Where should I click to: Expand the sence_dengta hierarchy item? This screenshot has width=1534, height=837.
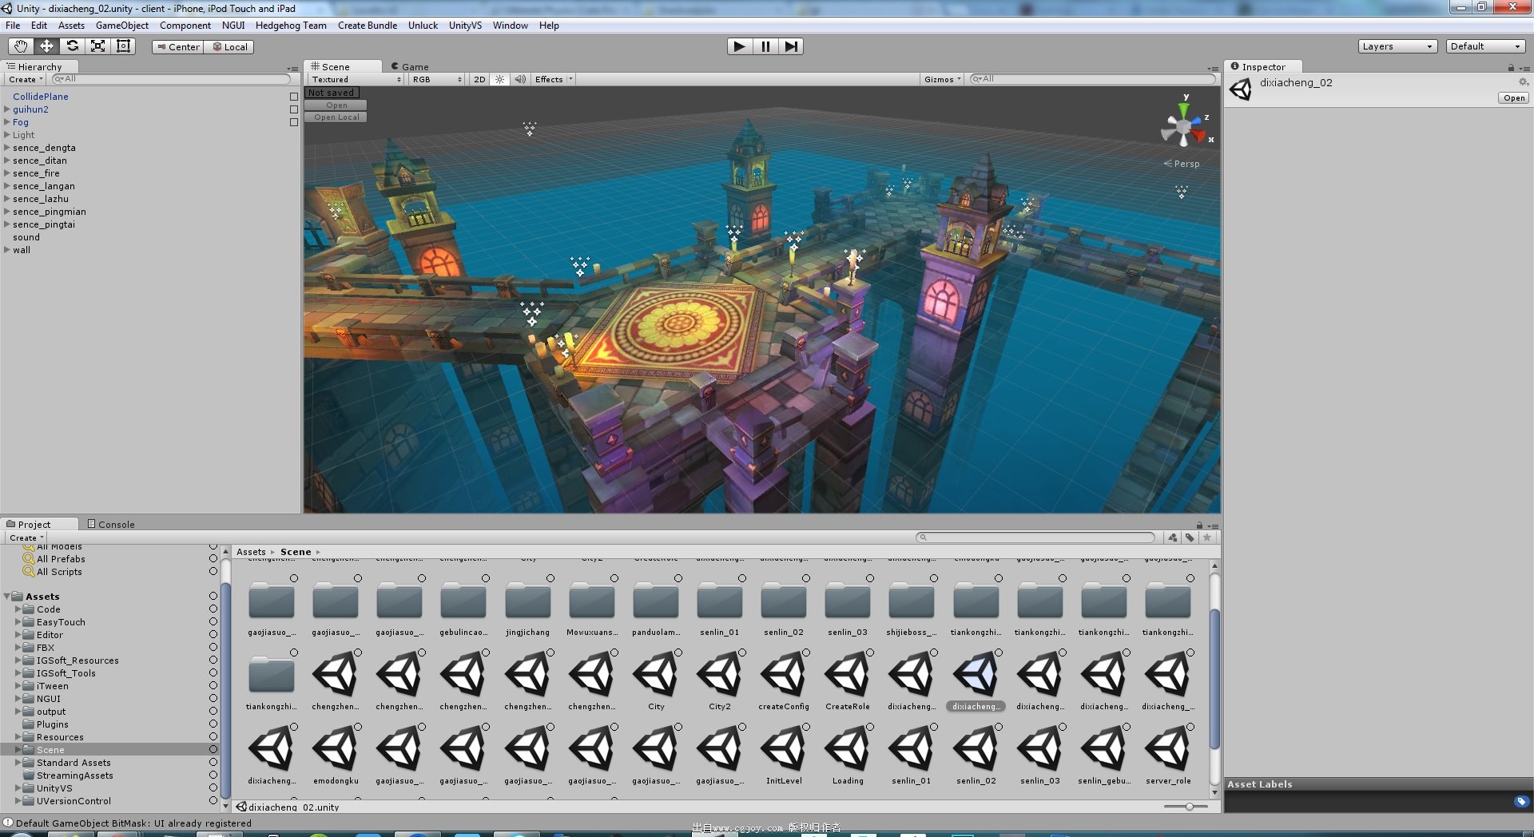(x=7, y=148)
